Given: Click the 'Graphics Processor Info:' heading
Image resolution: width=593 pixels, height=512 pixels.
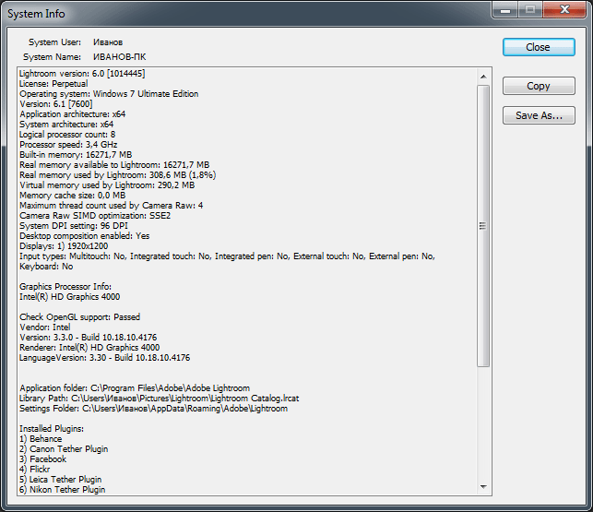Looking at the screenshot, I should pos(65,287).
